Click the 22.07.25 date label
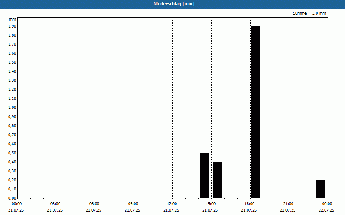The width and height of the screenshot is (345, 215). click(x=326, y=210)
